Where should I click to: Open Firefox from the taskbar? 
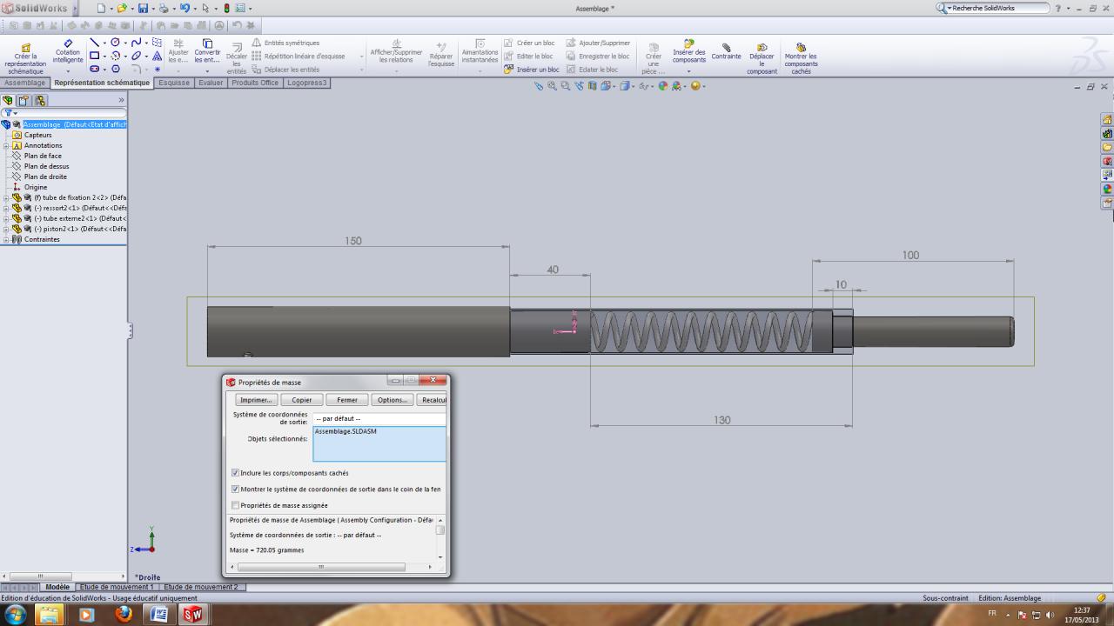124,615
